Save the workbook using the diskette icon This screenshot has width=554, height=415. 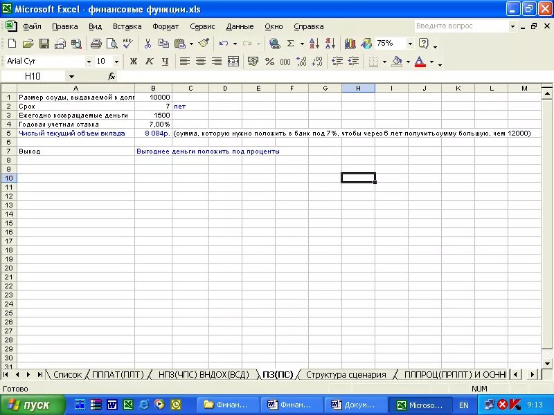(x=44, y=44)
